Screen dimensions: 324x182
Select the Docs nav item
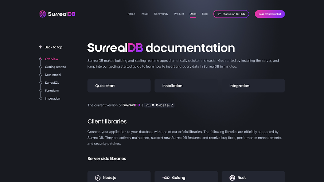click(193, 14)
